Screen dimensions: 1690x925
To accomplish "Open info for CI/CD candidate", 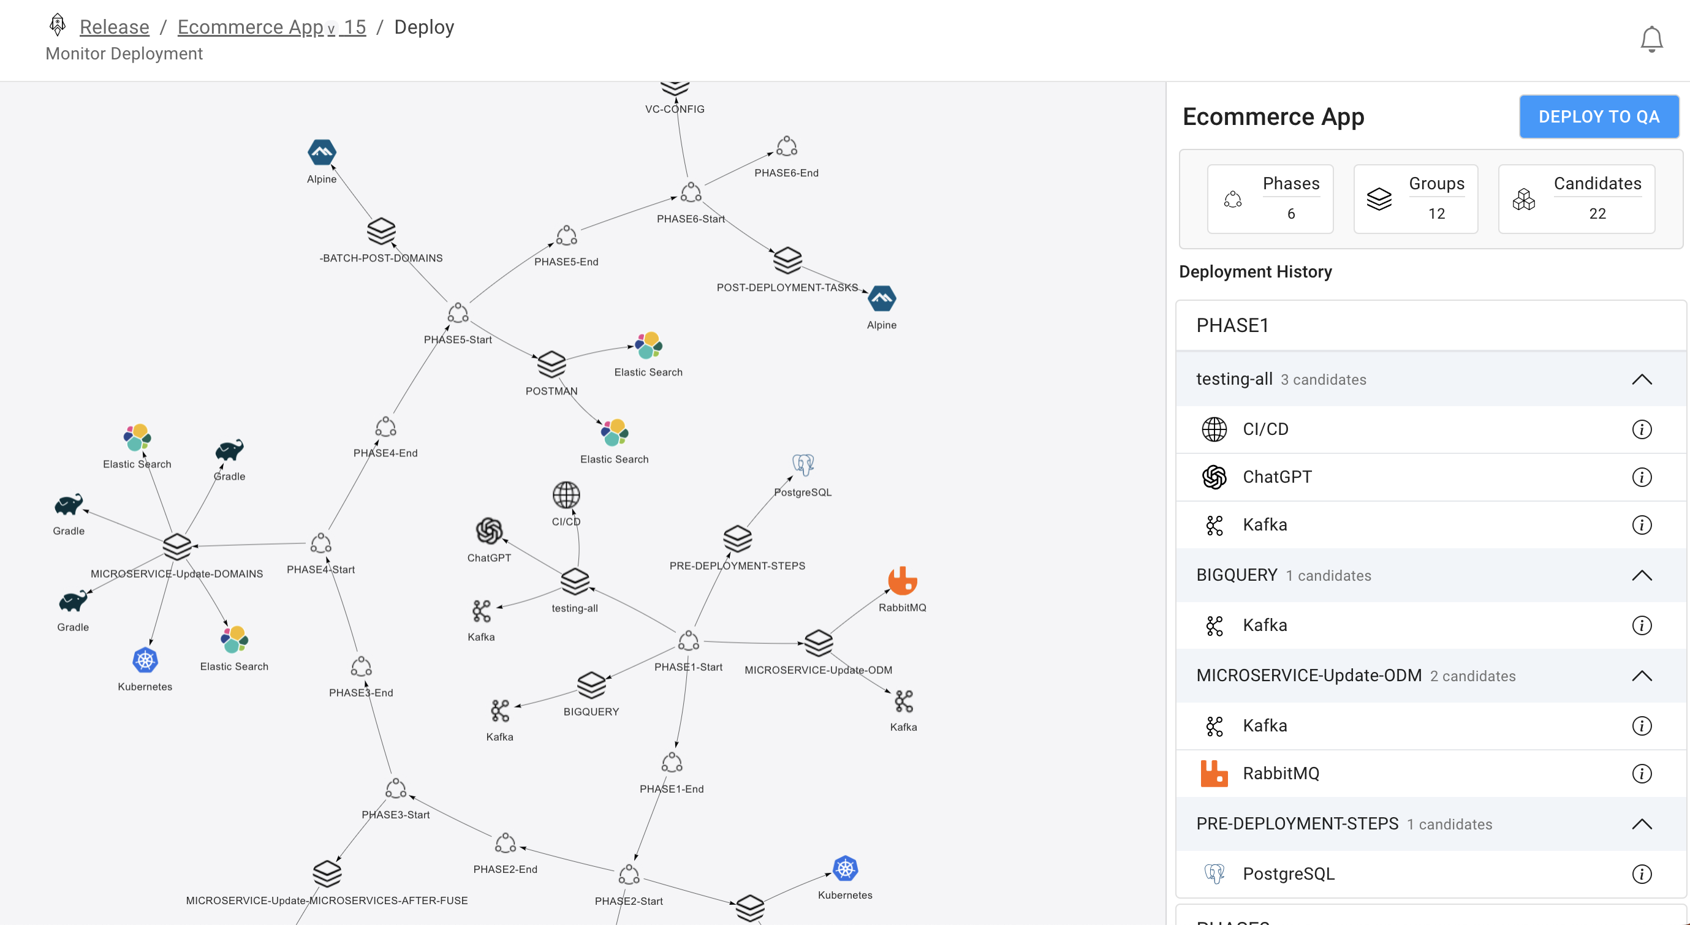I will pos(1641,429).
